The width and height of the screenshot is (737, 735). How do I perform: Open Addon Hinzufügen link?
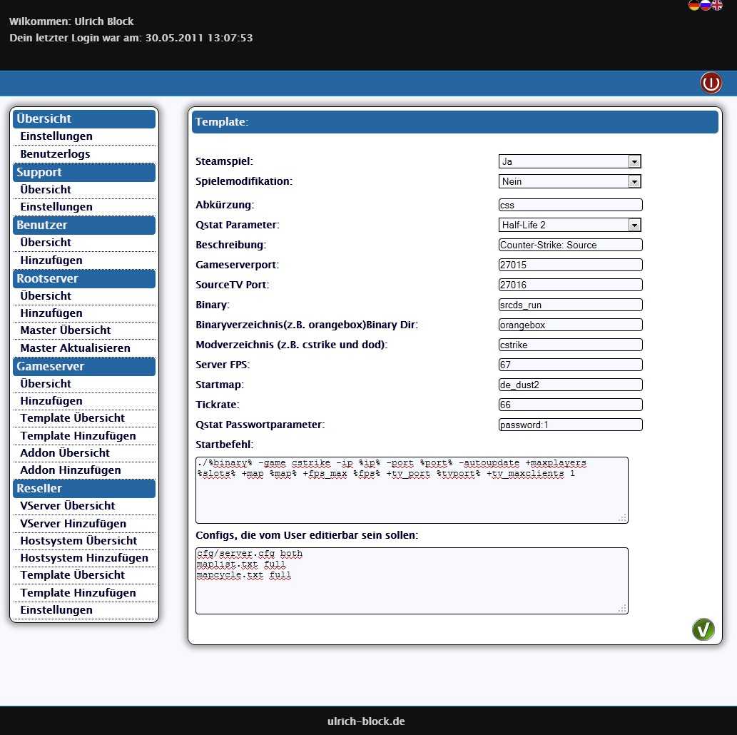[x=71, y=470]
